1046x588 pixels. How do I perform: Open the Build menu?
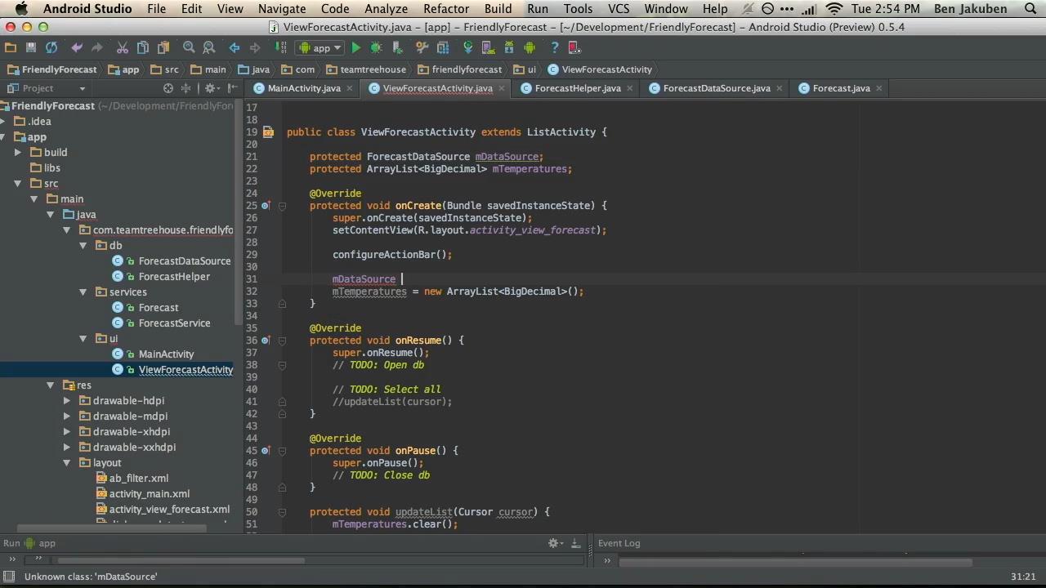coord(498,9)
